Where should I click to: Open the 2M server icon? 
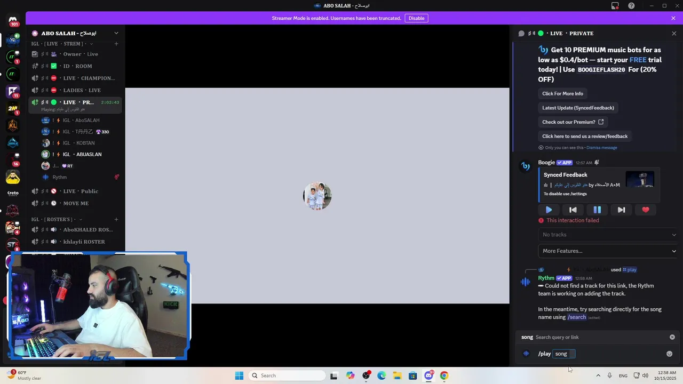pyautogui.click(x=13, y=108)
